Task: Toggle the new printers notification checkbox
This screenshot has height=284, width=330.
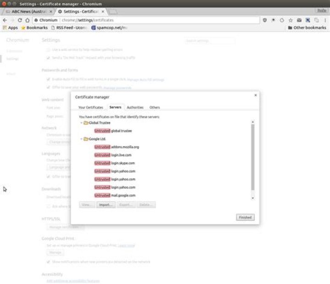Action: [x=48, y=262]
